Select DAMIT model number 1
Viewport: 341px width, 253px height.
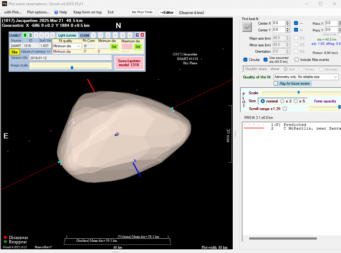pos(25,35)
